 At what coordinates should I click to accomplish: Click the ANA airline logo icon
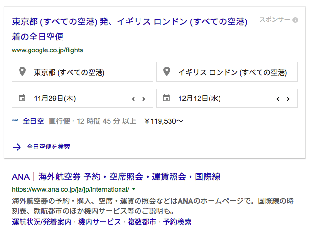tap(15, 120)
